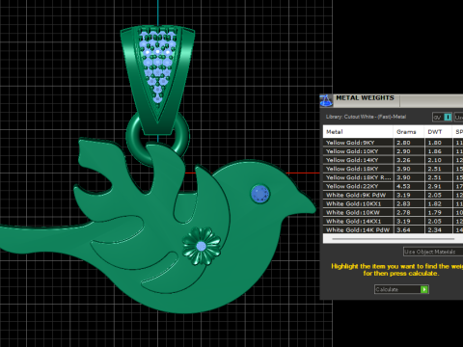Click the Library: Cutout White metal label
463x347 pixels.
366,117
